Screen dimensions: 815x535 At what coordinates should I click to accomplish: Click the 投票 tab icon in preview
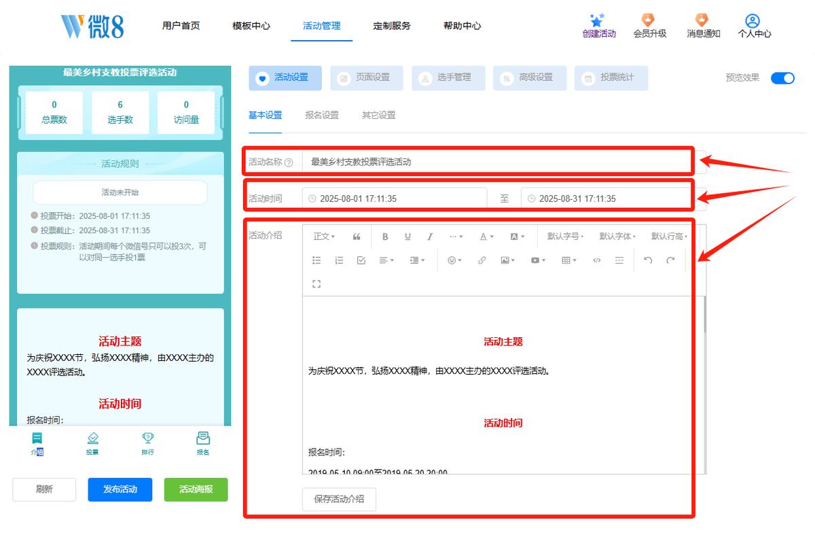coord(92,438)
